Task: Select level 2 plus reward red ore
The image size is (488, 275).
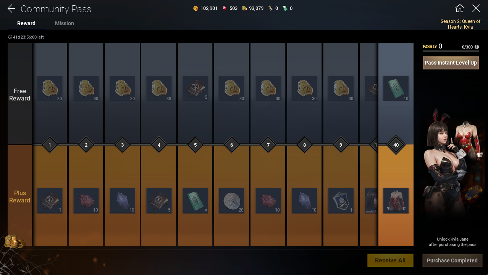Action: coord(86,201)
